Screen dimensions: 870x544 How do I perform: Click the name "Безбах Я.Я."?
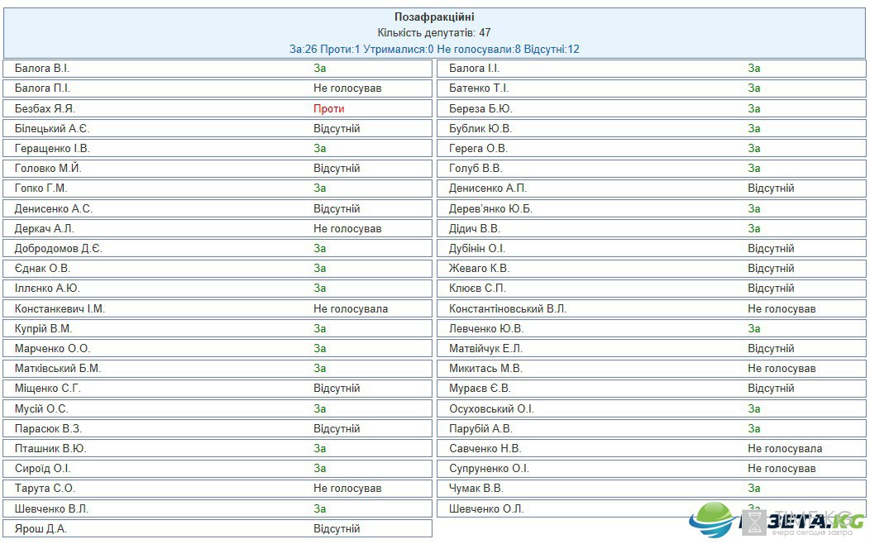(45, 108)
